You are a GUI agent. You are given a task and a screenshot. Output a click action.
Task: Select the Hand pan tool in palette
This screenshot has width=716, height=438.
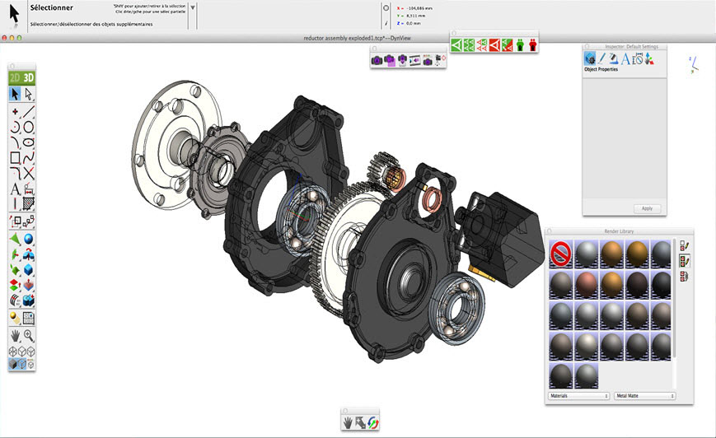click(15, 336)
